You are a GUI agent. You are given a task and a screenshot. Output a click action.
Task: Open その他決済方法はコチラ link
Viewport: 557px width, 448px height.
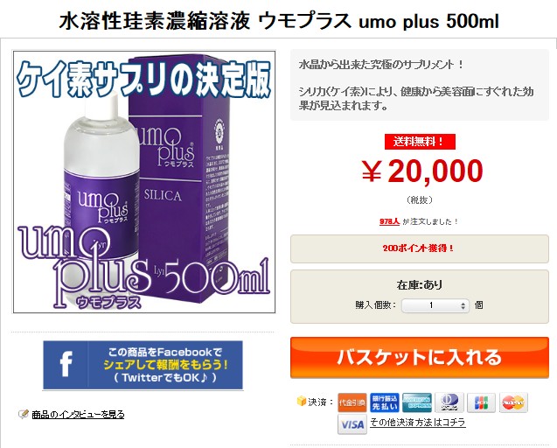pyautogui.click(x=418, y=423)
